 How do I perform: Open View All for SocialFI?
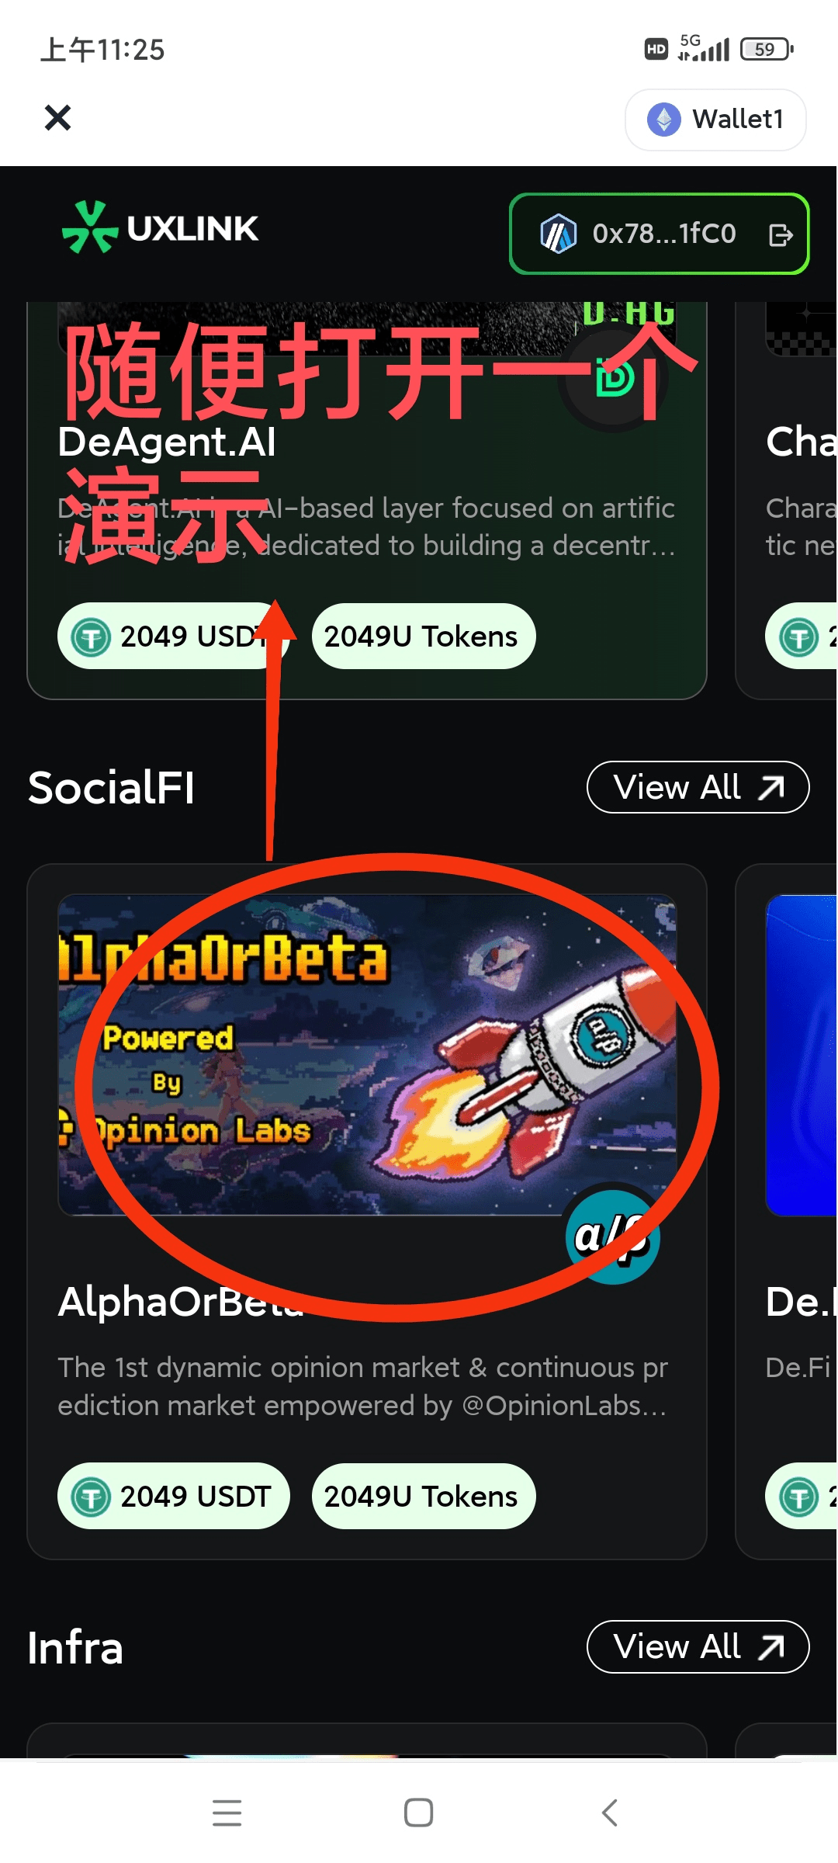tap(698, 787)
